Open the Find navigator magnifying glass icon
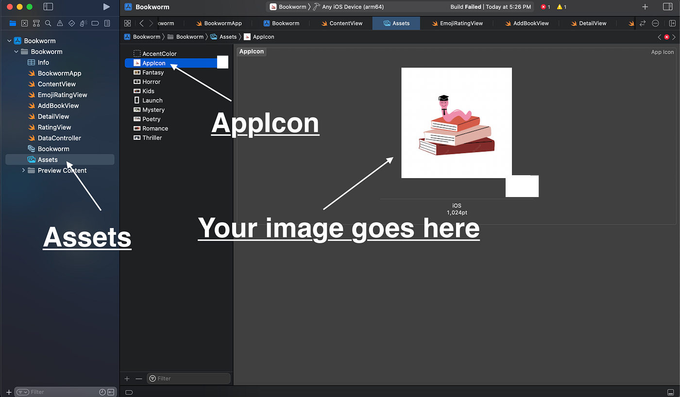 [48, 23]
